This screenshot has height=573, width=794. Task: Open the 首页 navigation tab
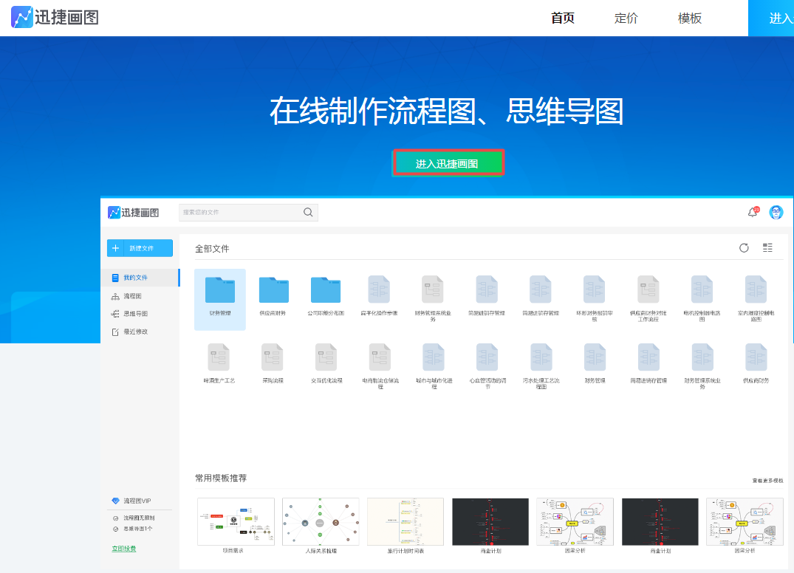[x=563, y=18]
